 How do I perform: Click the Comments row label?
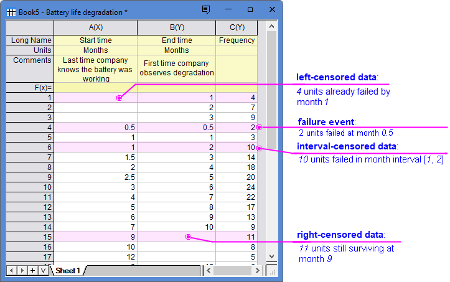coord(30,69)
